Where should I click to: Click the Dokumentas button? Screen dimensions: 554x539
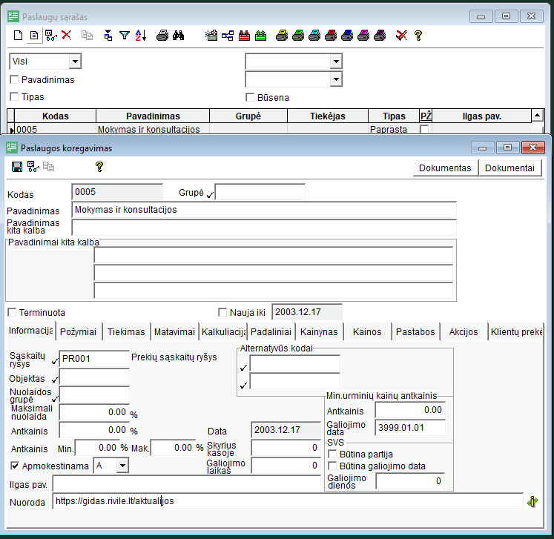pyautogui.click(x=445, y=168)
